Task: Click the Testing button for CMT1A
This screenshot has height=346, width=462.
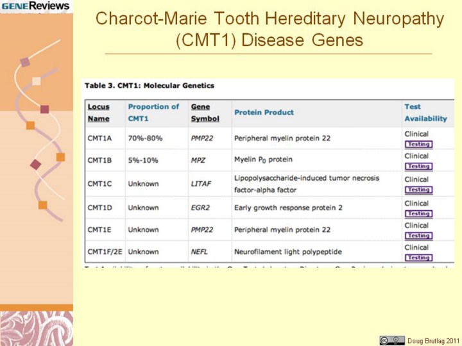Action: click(x=418, y=144)
